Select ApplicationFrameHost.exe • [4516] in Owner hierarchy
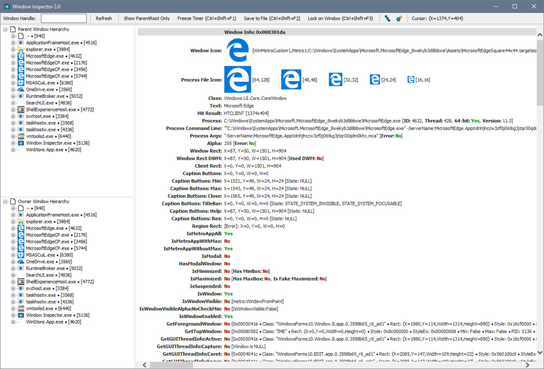Viewport: 544px width, 369px height. [61, 215]
